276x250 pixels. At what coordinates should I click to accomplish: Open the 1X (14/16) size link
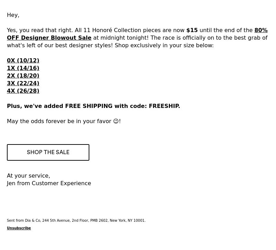[x=23, y=68]
